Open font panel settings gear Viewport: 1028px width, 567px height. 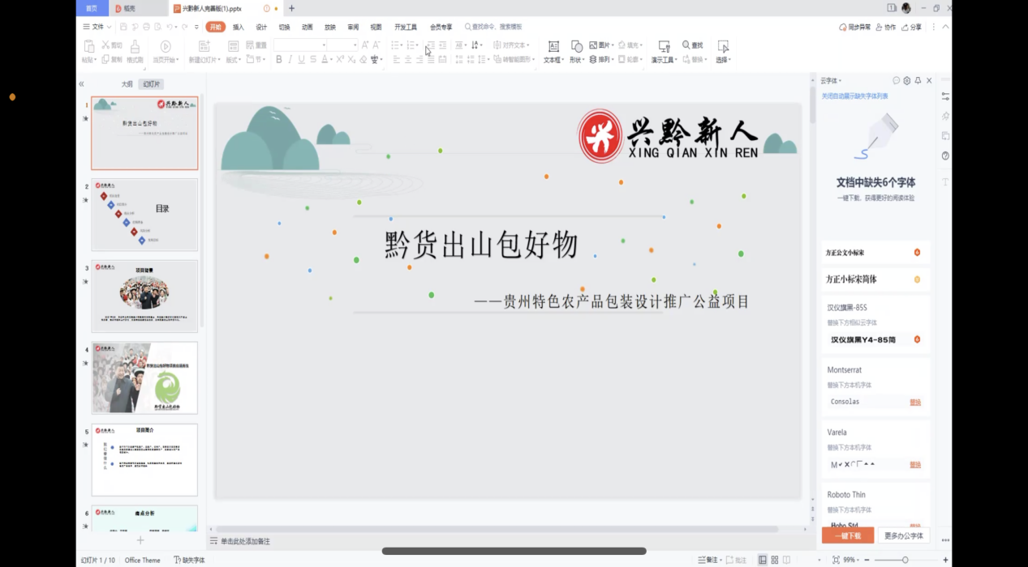[907, 81]
